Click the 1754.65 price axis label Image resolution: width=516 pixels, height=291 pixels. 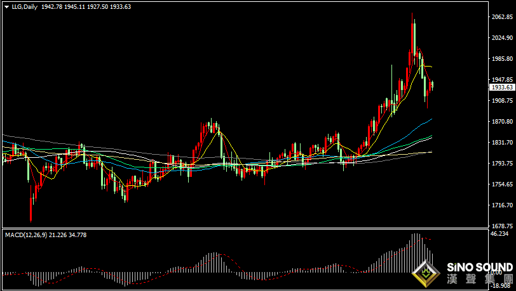tap(503, 184)
